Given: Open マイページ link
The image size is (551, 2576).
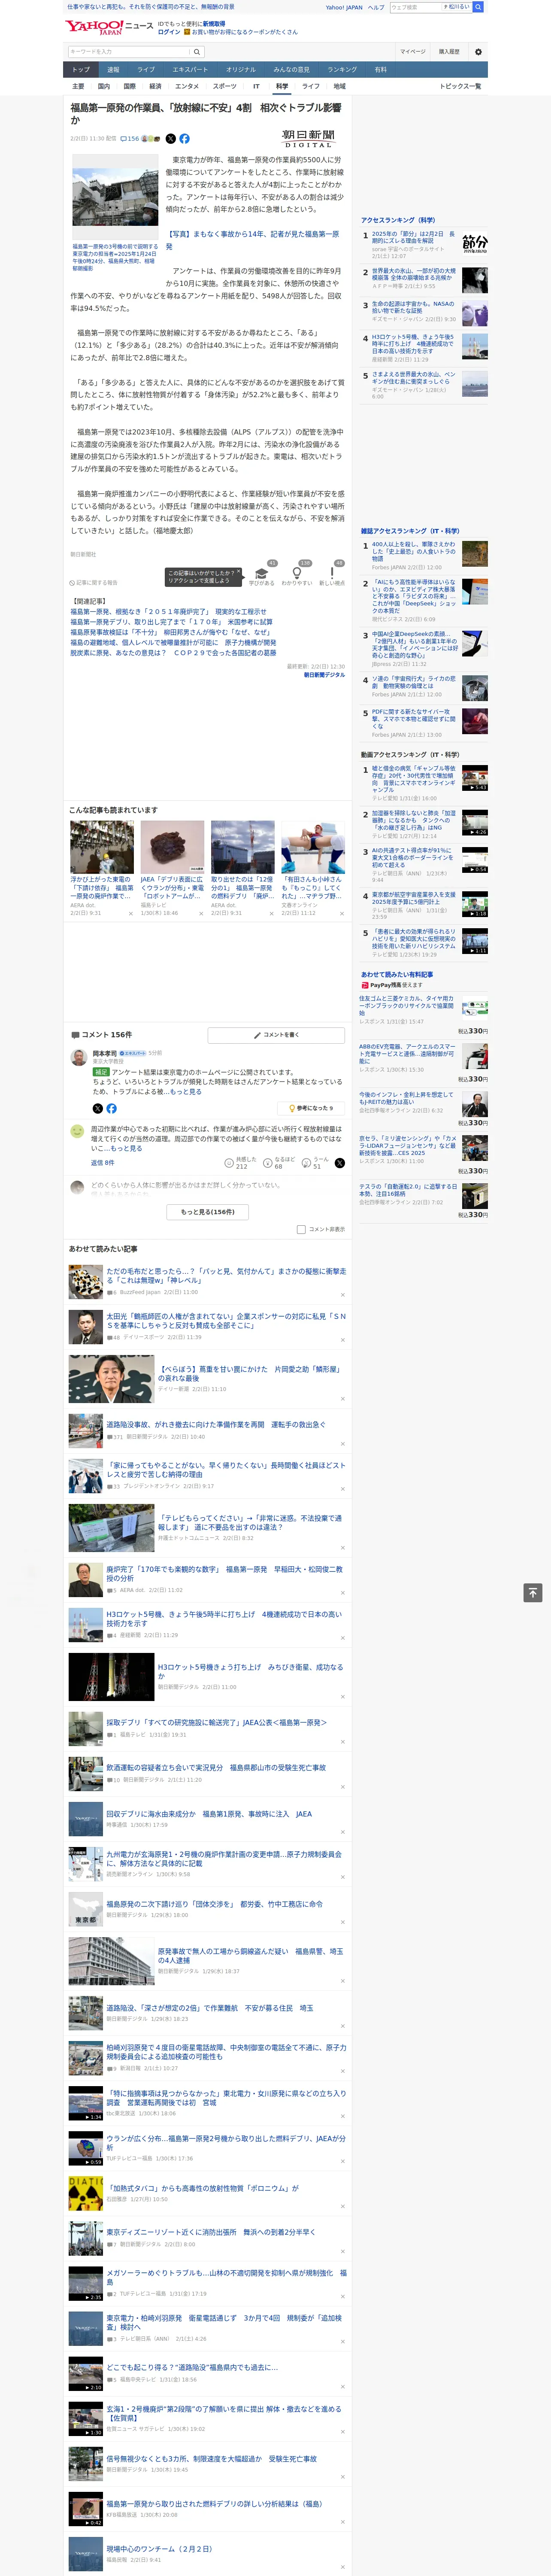Looking at the screenshot, I should pyautogui.click(x=413, y=52).
